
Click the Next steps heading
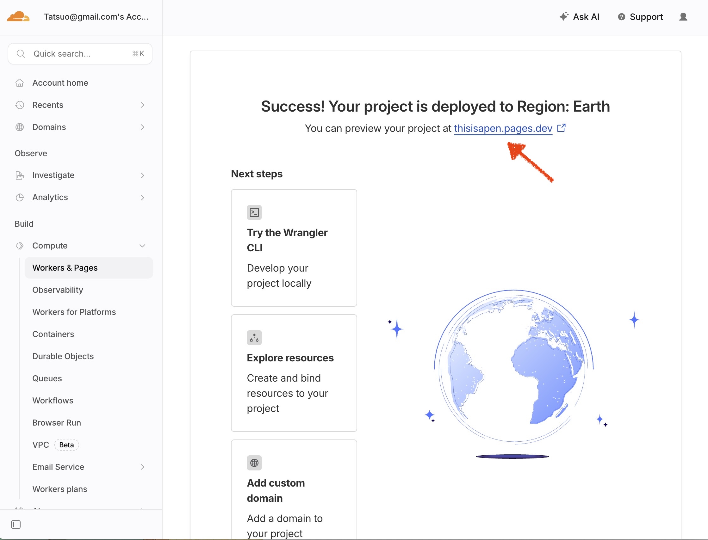(x=257, y=174)
